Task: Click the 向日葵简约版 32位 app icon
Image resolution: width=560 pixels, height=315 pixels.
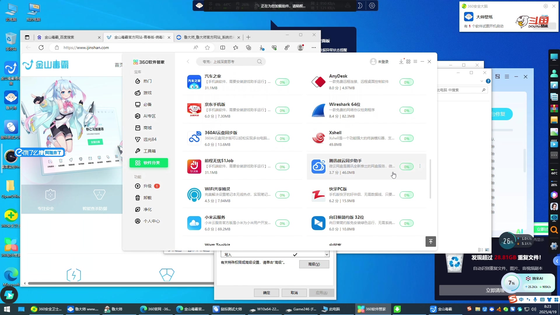Action: click(x=318, y=223)
